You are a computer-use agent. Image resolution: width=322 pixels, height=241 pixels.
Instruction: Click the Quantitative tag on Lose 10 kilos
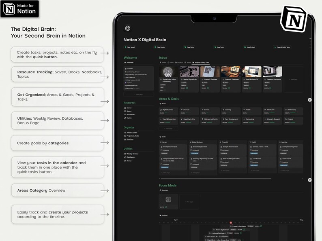pyautogui.click(x=254, y=165)
